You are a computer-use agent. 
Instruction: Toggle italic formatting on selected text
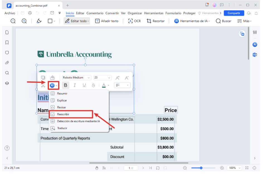tap(75, 85)
